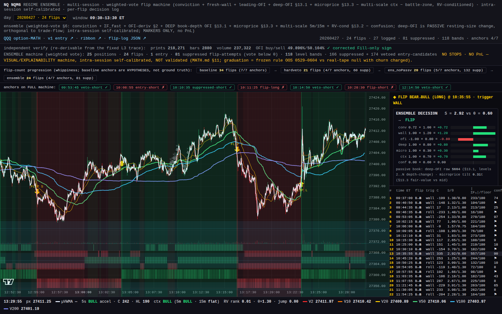Click the yellow diamond beside FLIP BEAR→BULL header
Viewport: 502px width, 314px height.
point(395,97)
